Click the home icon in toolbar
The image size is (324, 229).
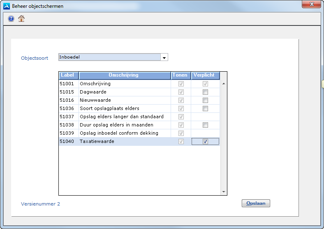(21, 19)
